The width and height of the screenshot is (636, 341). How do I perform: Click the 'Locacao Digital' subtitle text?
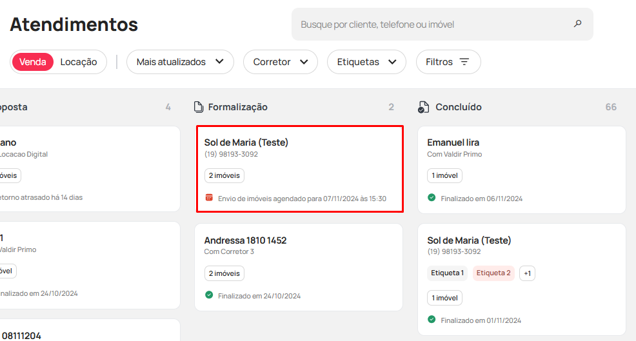(x=23, y=154)
